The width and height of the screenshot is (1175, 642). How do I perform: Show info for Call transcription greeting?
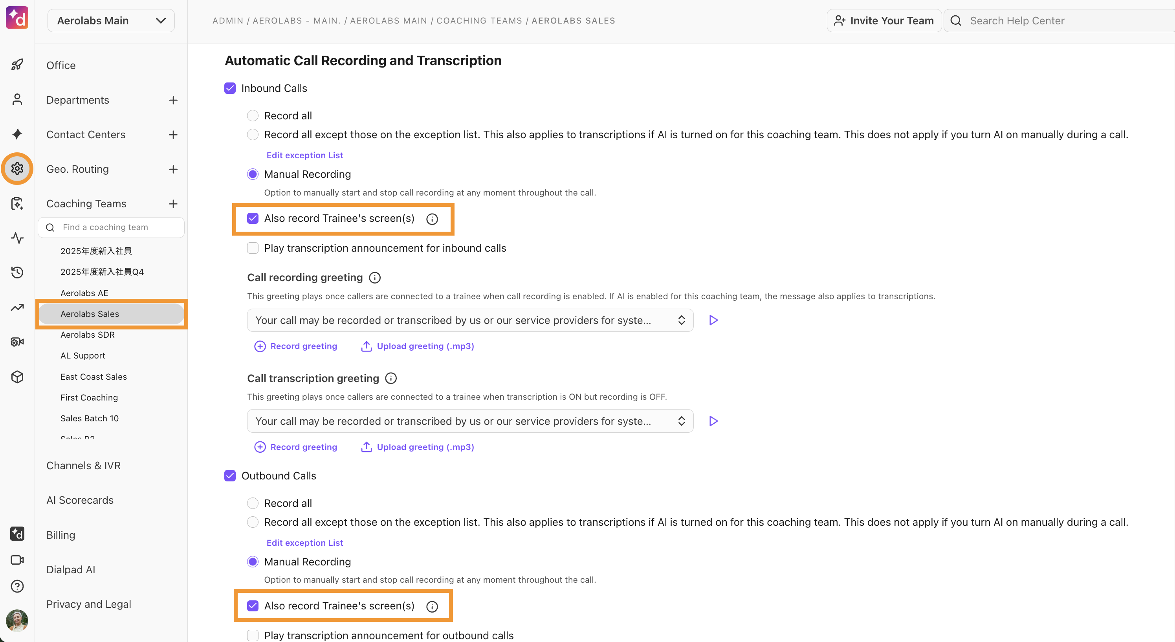[x=391, y=378]
